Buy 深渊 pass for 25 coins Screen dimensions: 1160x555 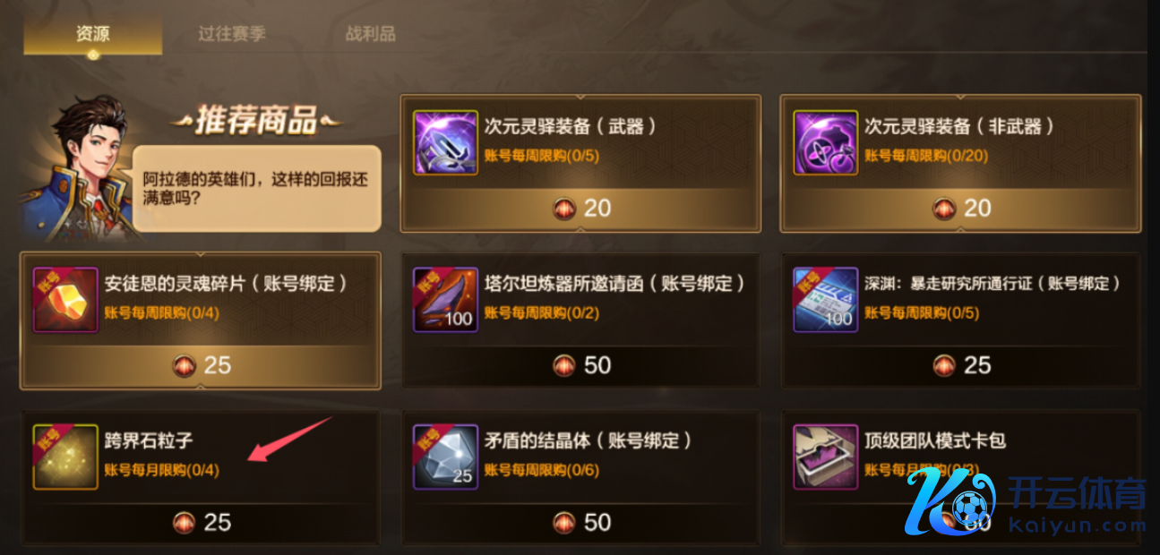[x=960, y=365]
